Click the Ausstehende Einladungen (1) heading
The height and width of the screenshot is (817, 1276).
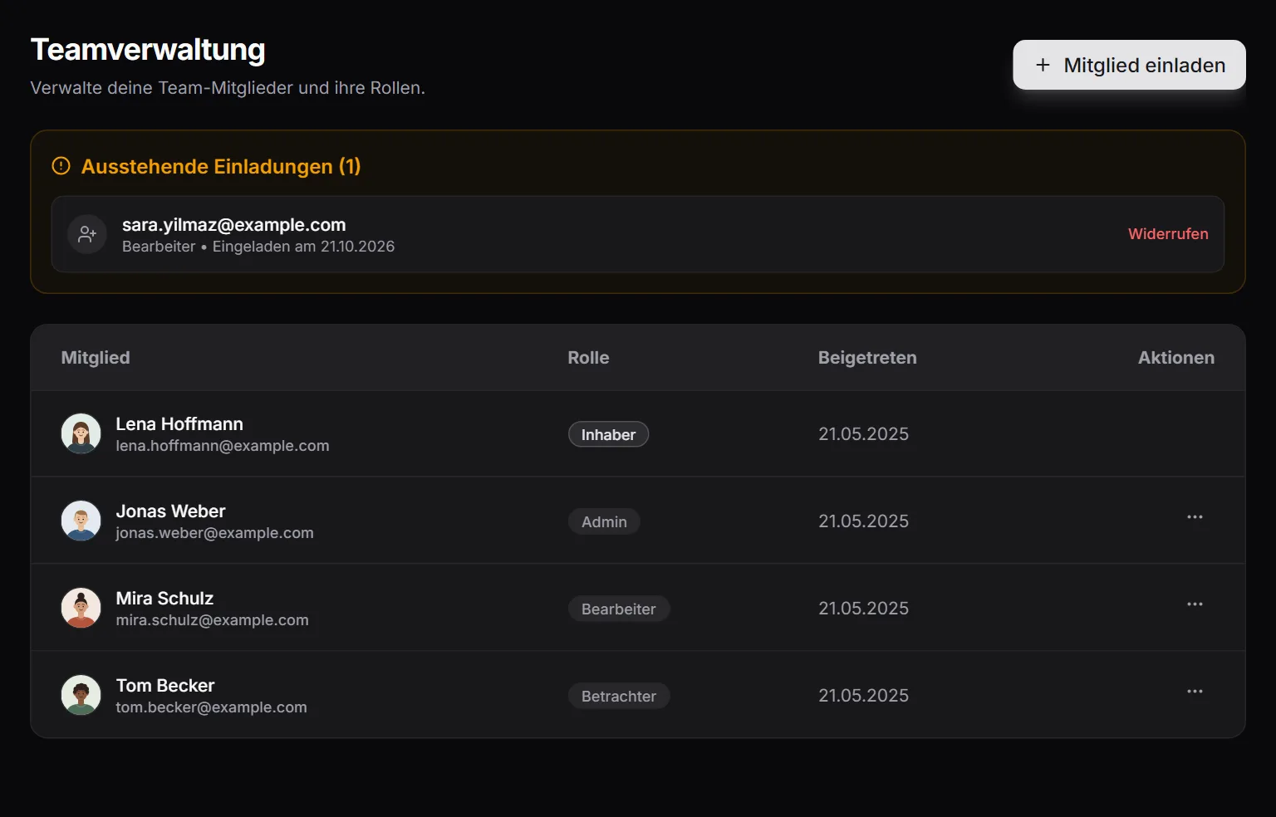click(x=221, y=166)
